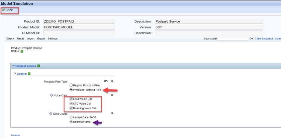Click the Import toolbar option
Viewport: 281px width, 139px height.
pos(31,39)
